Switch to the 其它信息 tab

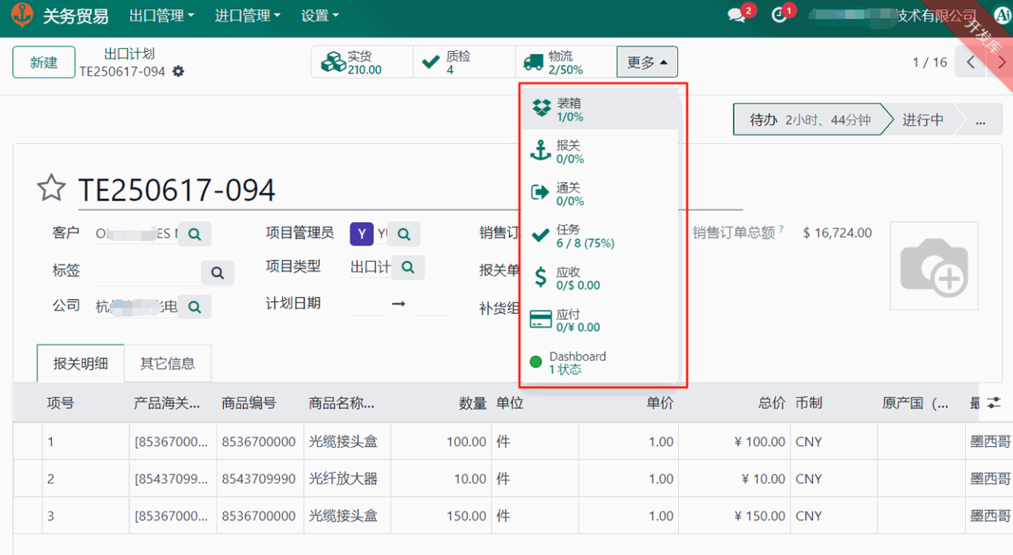(167, 363)
